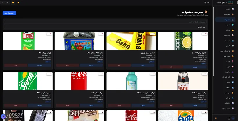This screenshot has height=121, width=238.
Task: Open the فارسی language dropdown
Action: pos(5,3)
